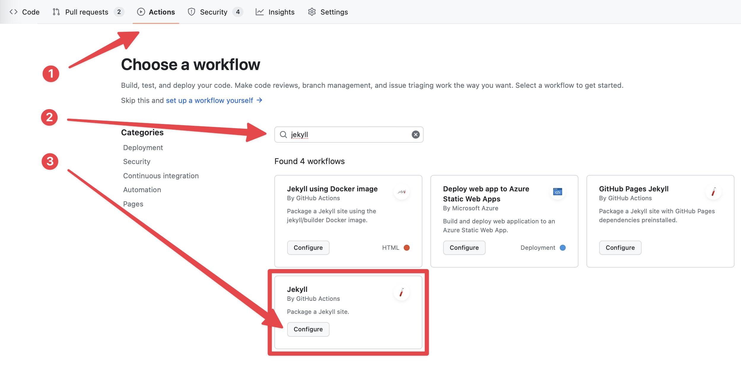Select the Deployment category
The height and width of the screenshot is (388, 741).
(x=143, y=147)
